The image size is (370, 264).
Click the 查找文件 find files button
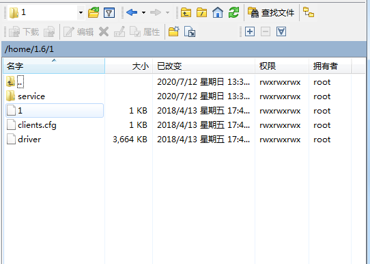[x=271, y=12]
